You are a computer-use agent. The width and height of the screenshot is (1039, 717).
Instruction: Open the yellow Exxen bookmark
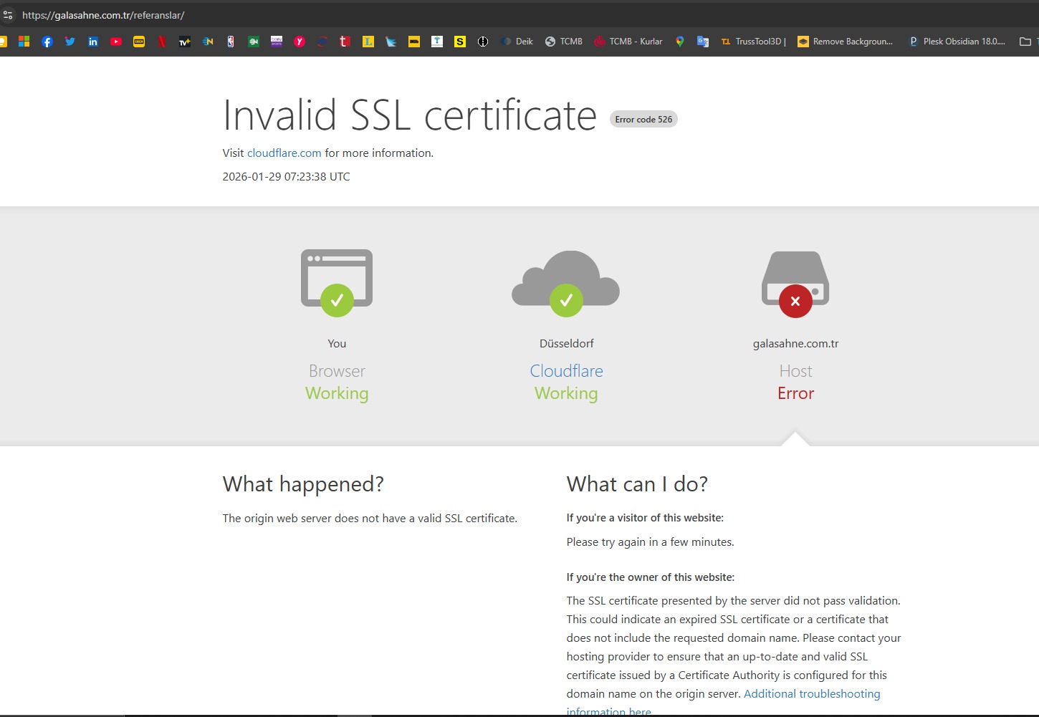tap(139, 42)
